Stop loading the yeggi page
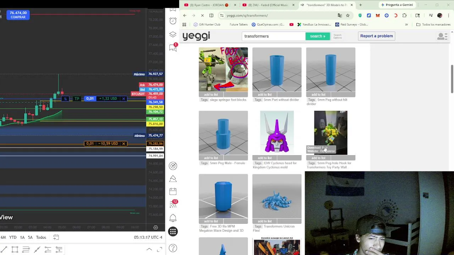Screen dimensions: 454x255 [202, 15]
